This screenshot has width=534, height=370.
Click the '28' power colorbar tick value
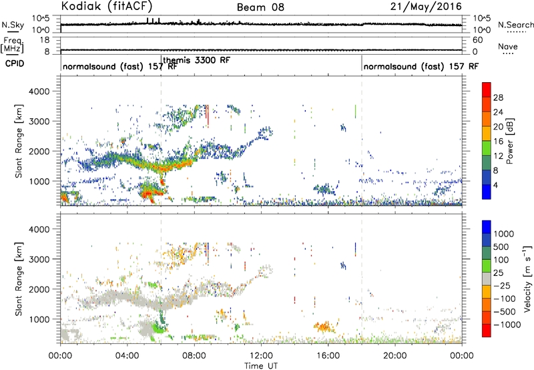498,98
